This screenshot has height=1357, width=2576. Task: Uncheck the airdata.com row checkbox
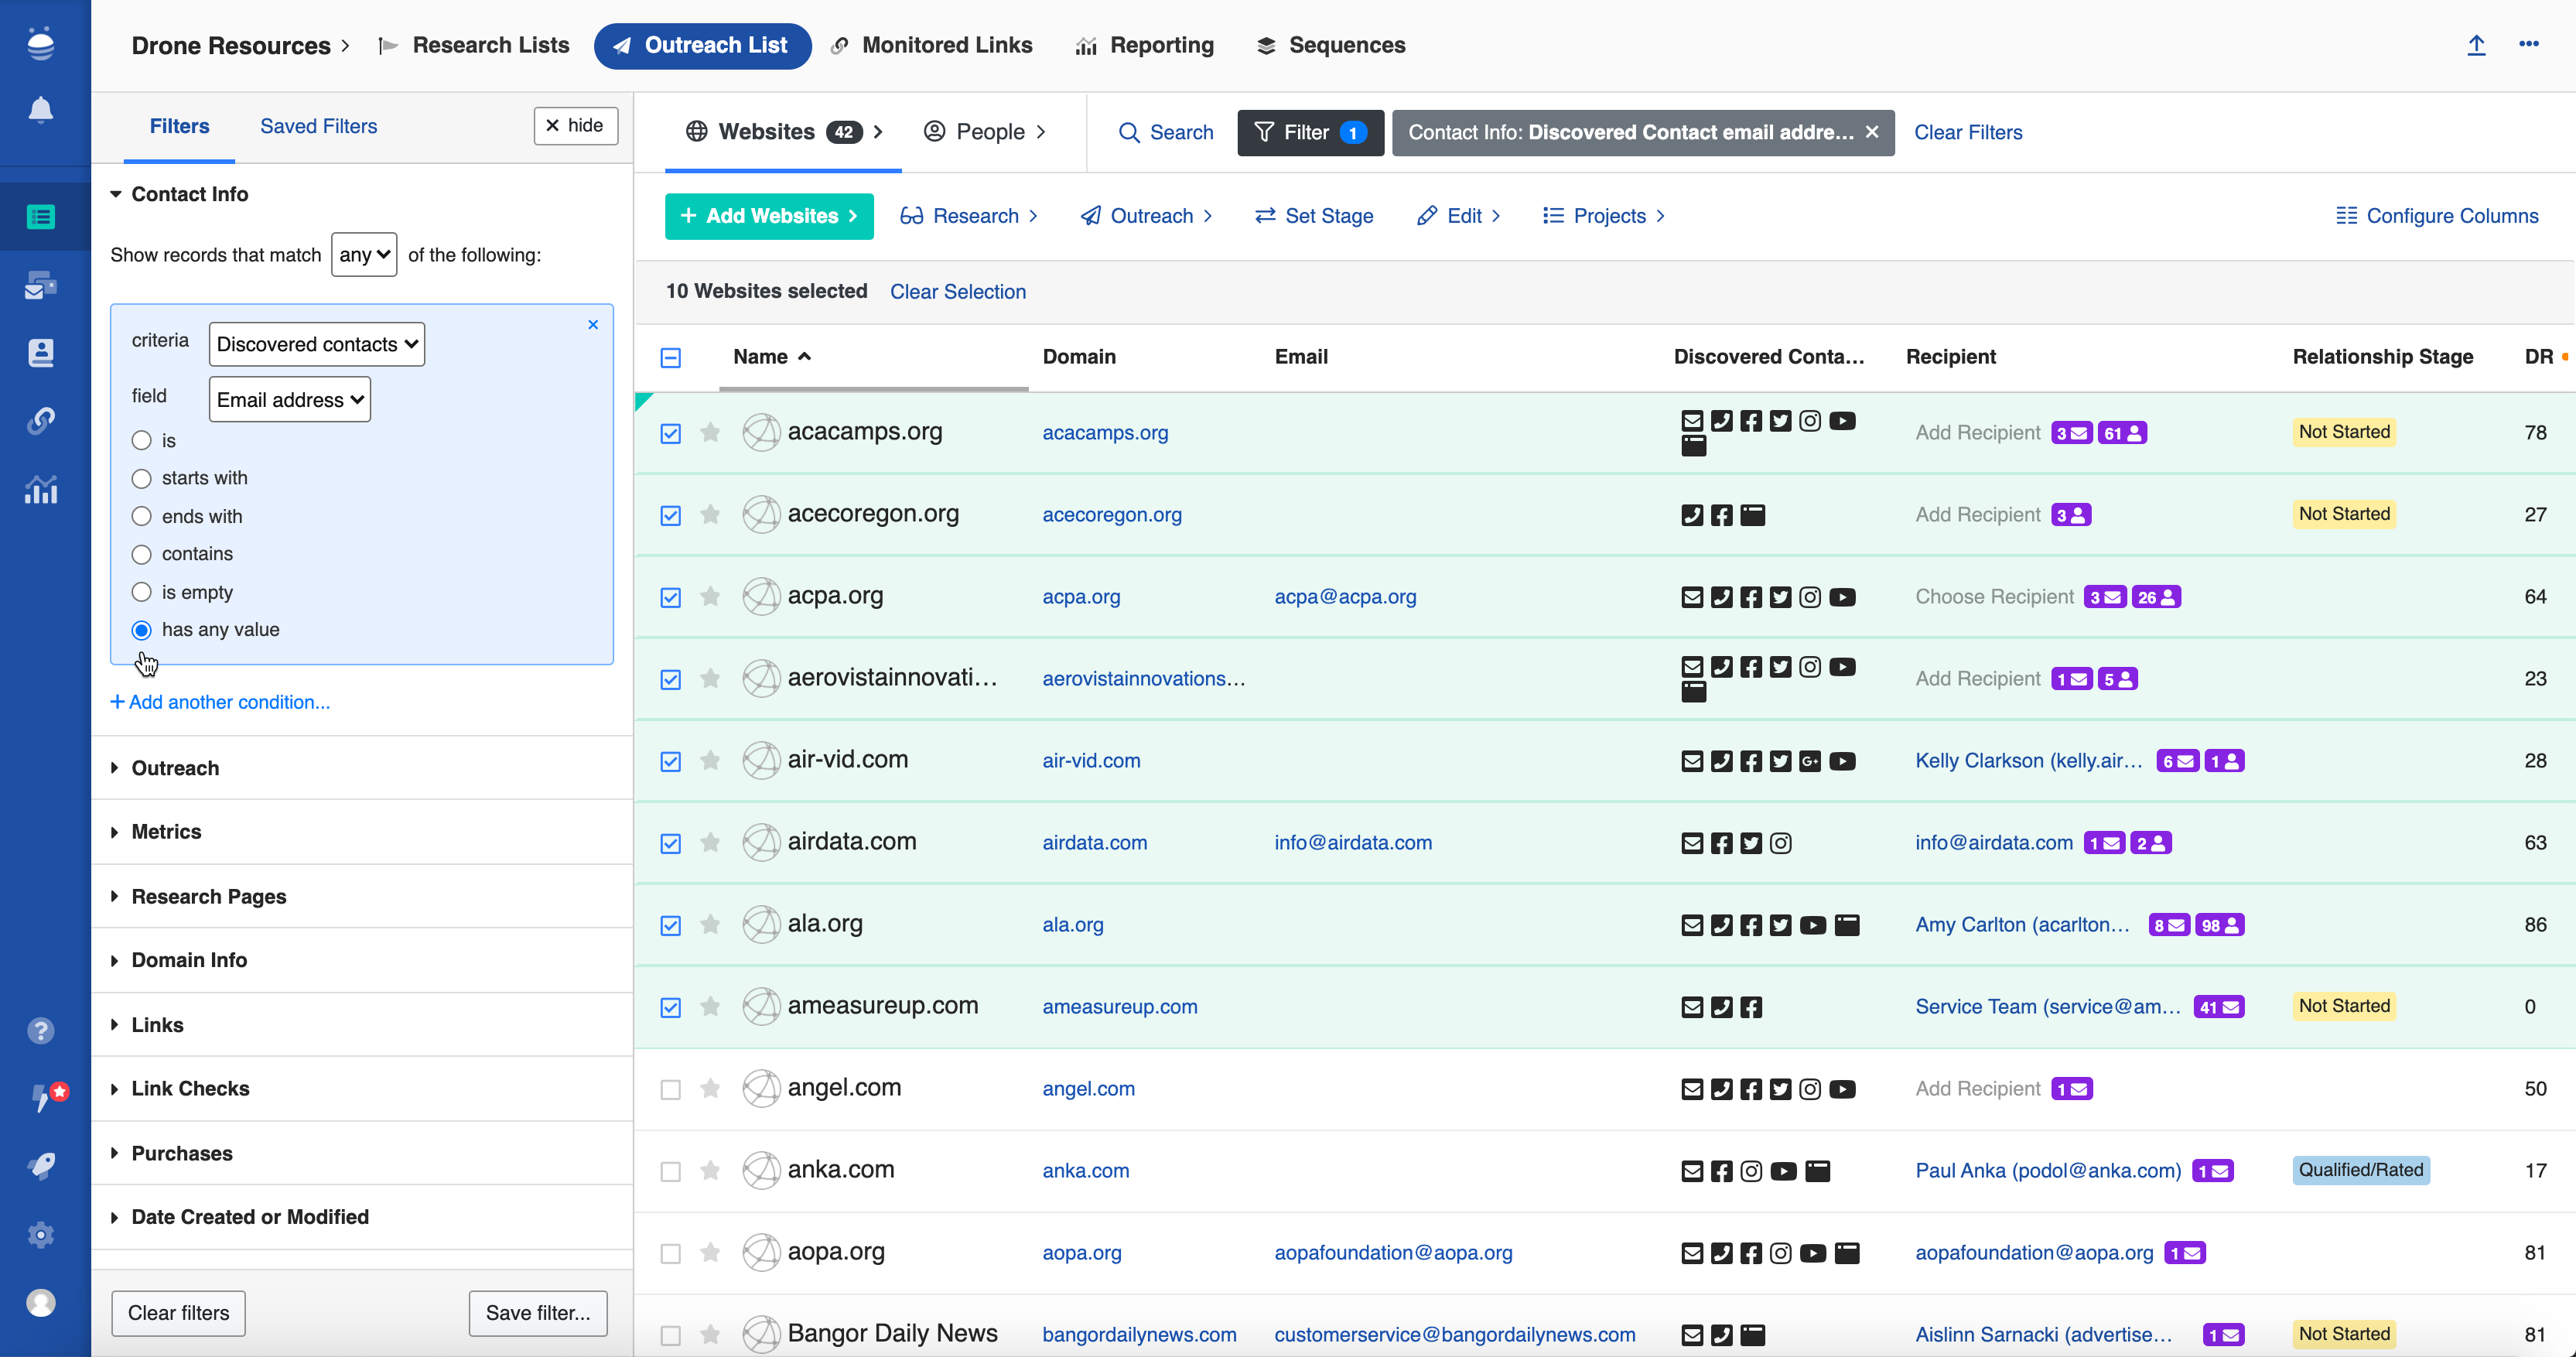pos(671,843)
